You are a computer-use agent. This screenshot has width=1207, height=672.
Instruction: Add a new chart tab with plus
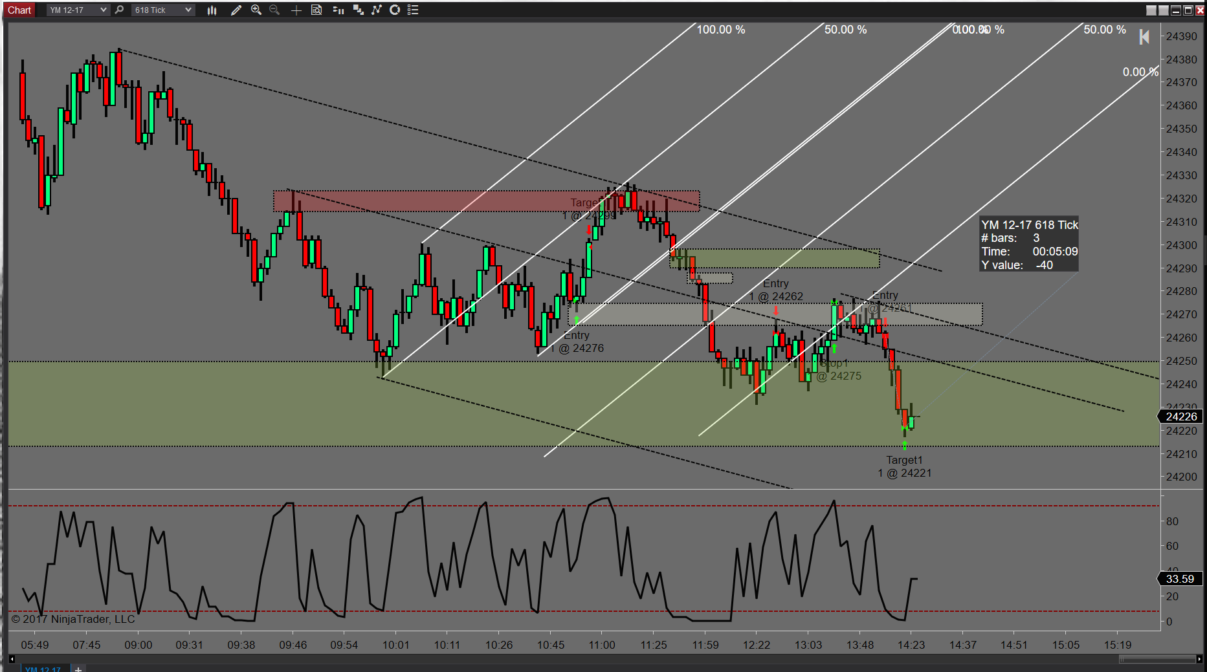coord(78,669)
